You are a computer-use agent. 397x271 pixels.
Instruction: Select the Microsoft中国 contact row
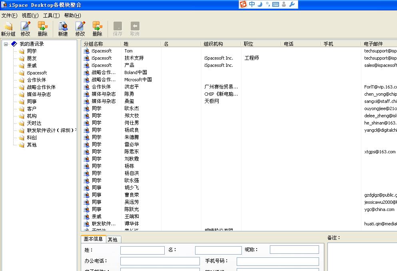pyautogui.click(x=138, y=80)
